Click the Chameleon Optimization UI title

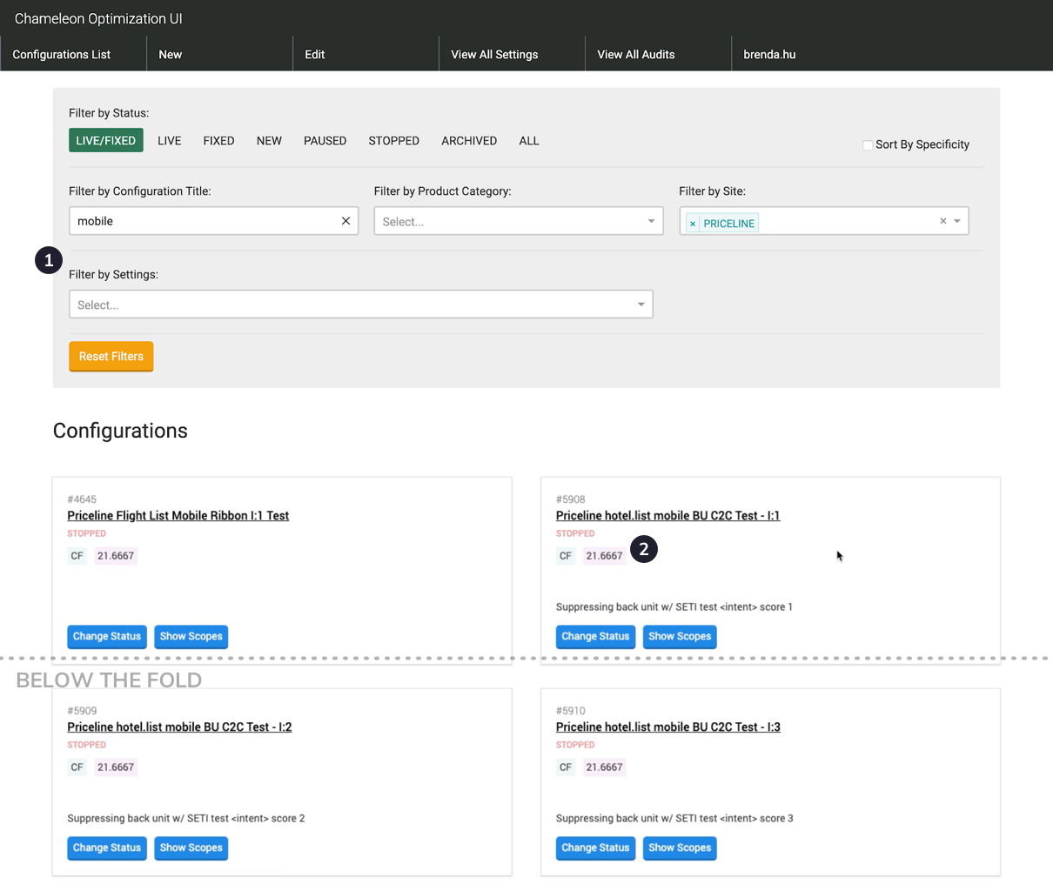click(98, 18)
